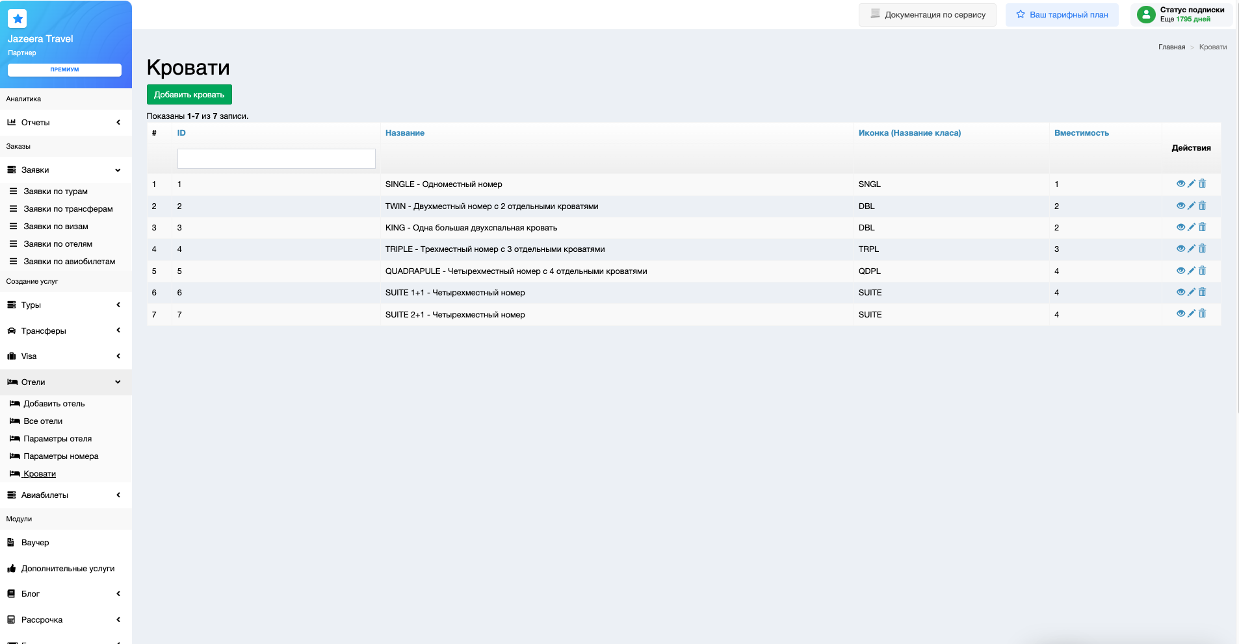Focus the ID filter input field
The height and width of the screenshot is (644, 1239).
tap(276, 159)
